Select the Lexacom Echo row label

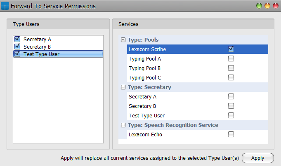[145, 135]
